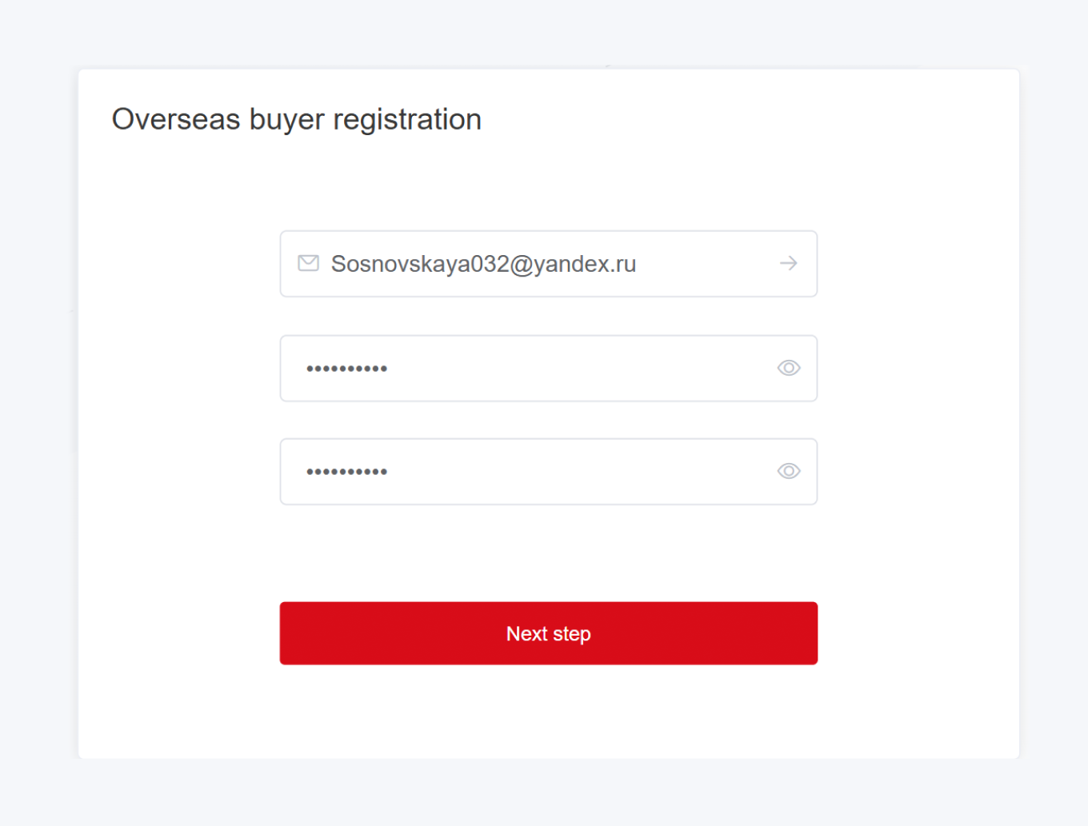Place cursor after yandex.ru in email
Viewport: 1088px width, 826px height.
(638, 264)
